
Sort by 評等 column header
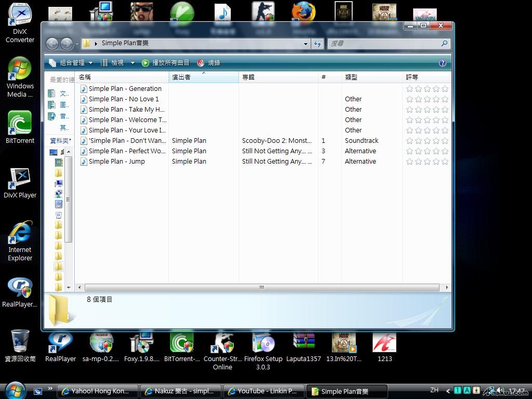pyautogui.click(x=427, y=77)
